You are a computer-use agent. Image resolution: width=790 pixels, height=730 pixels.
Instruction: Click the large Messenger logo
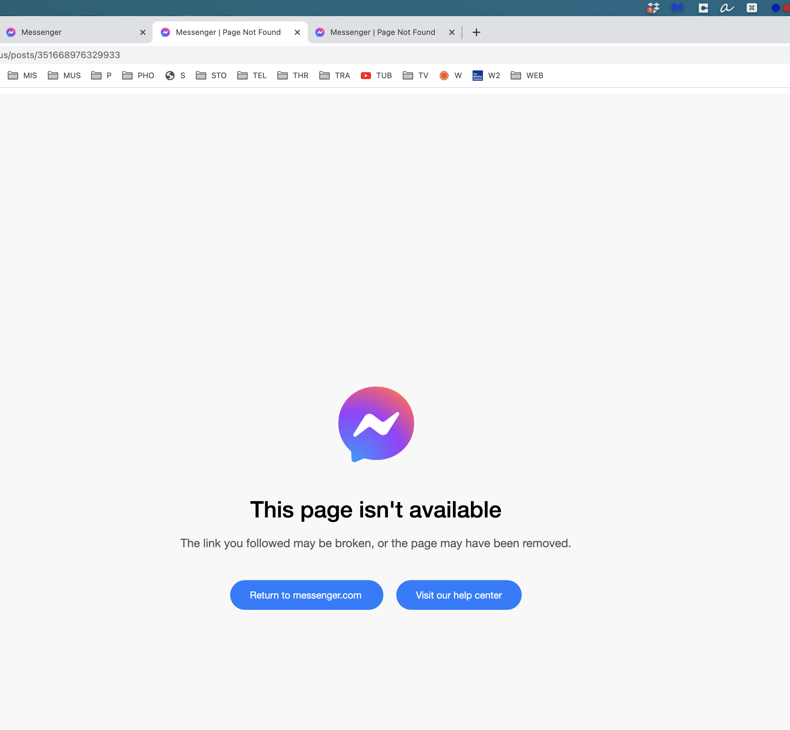pos(376,424)
